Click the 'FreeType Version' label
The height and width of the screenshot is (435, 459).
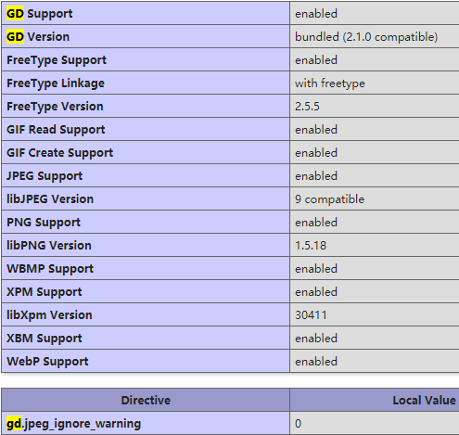tap(55, 107)
